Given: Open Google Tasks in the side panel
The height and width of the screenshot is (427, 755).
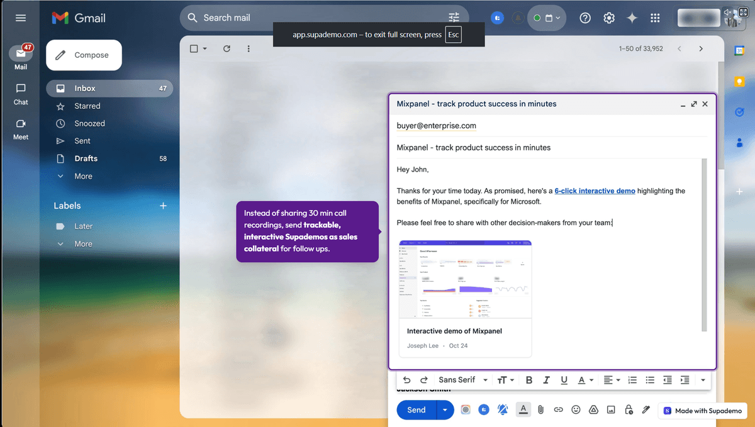Looking at the screenshot, I should point(740,112).
